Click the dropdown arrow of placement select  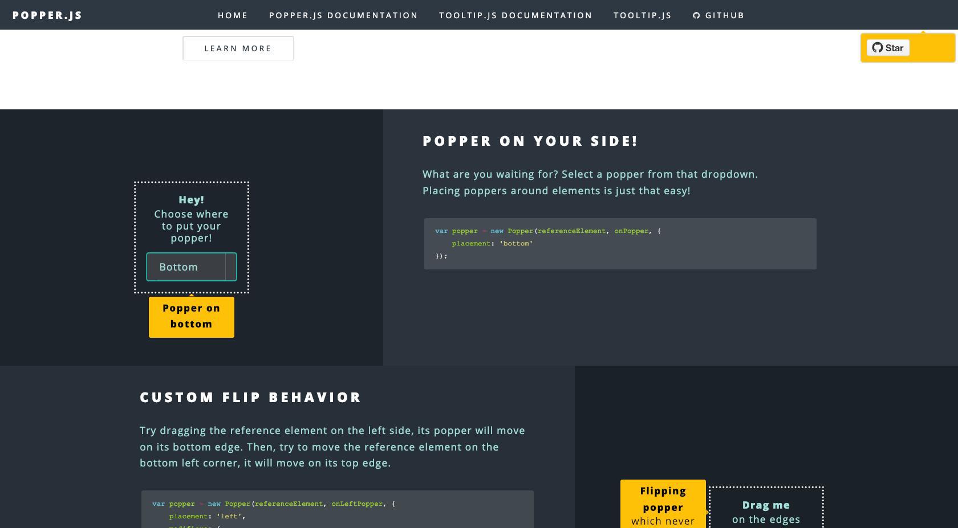pyautogui.click(x=231, y=267)
